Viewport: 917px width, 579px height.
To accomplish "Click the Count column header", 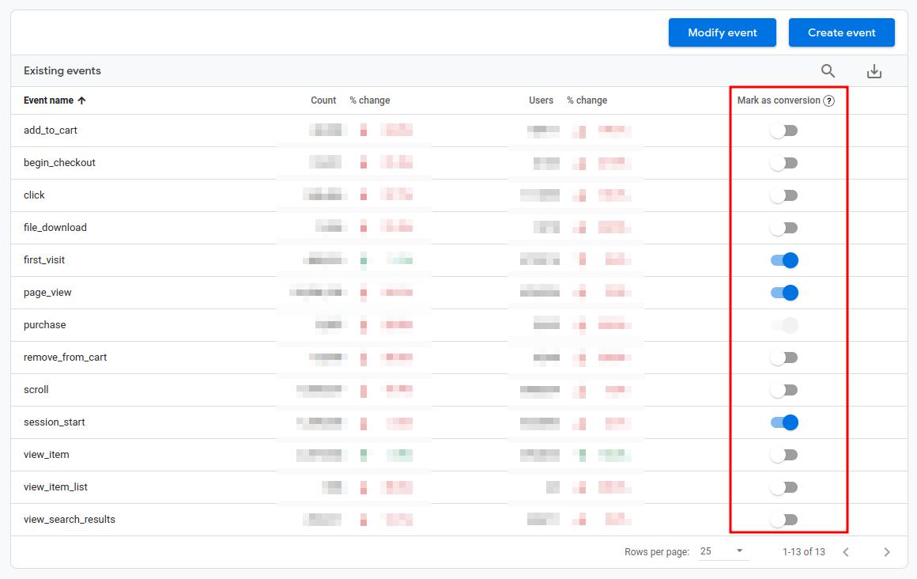I will tap(323, 100).
